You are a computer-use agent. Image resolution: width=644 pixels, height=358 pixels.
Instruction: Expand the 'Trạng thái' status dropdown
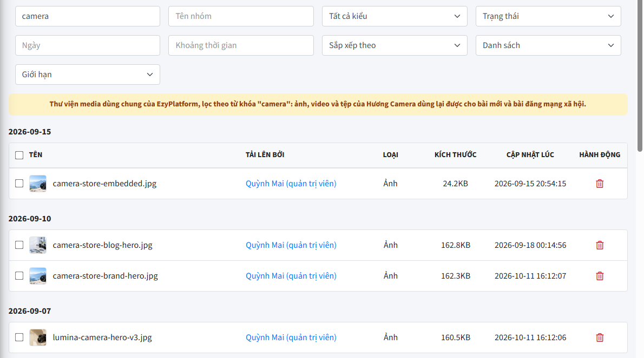[548, 16]
